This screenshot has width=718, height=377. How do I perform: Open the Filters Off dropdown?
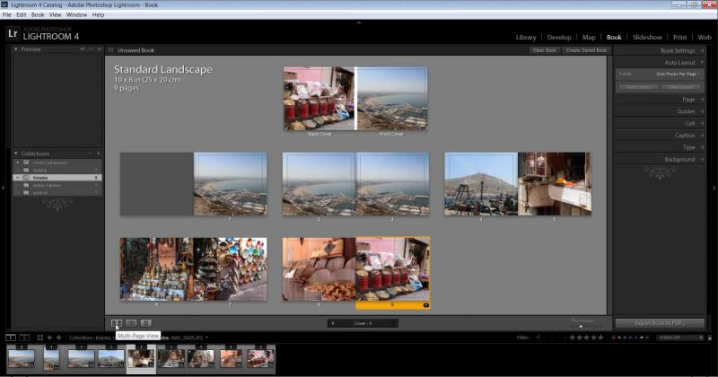click(679, 338)
